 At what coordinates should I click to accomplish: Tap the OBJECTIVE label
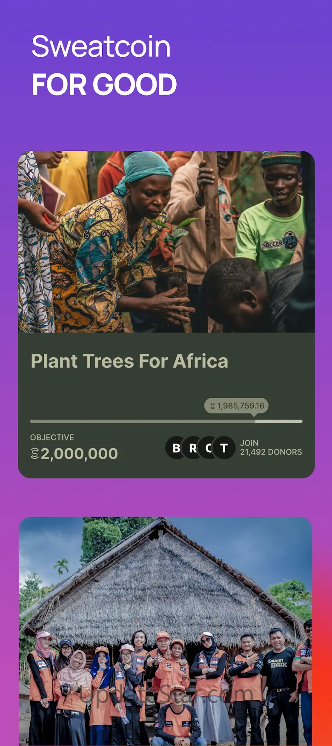tap(52, 437)
